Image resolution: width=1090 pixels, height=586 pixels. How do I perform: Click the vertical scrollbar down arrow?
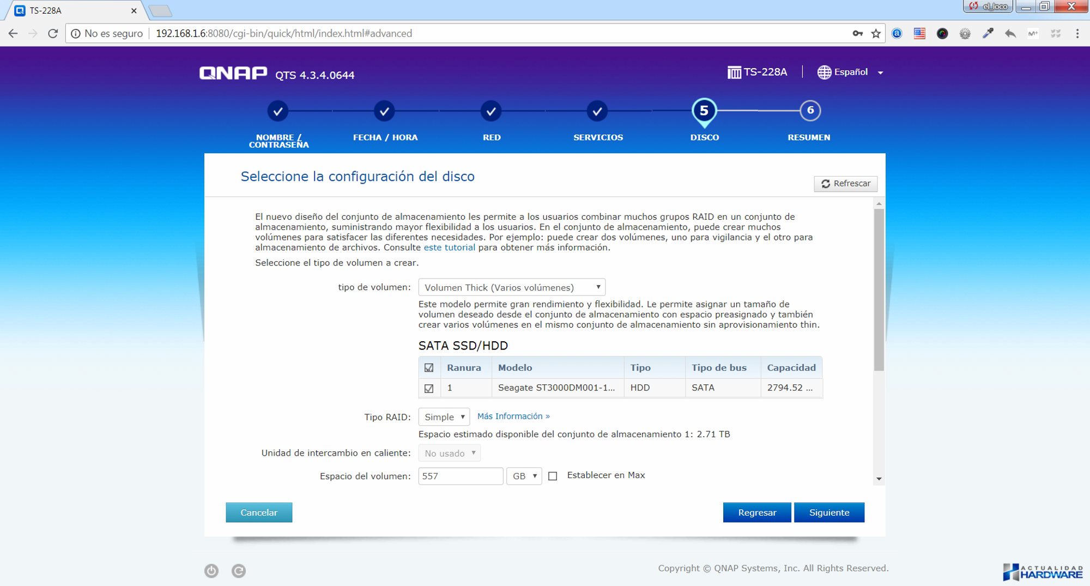pyautogui.click(x=879, y=479)
